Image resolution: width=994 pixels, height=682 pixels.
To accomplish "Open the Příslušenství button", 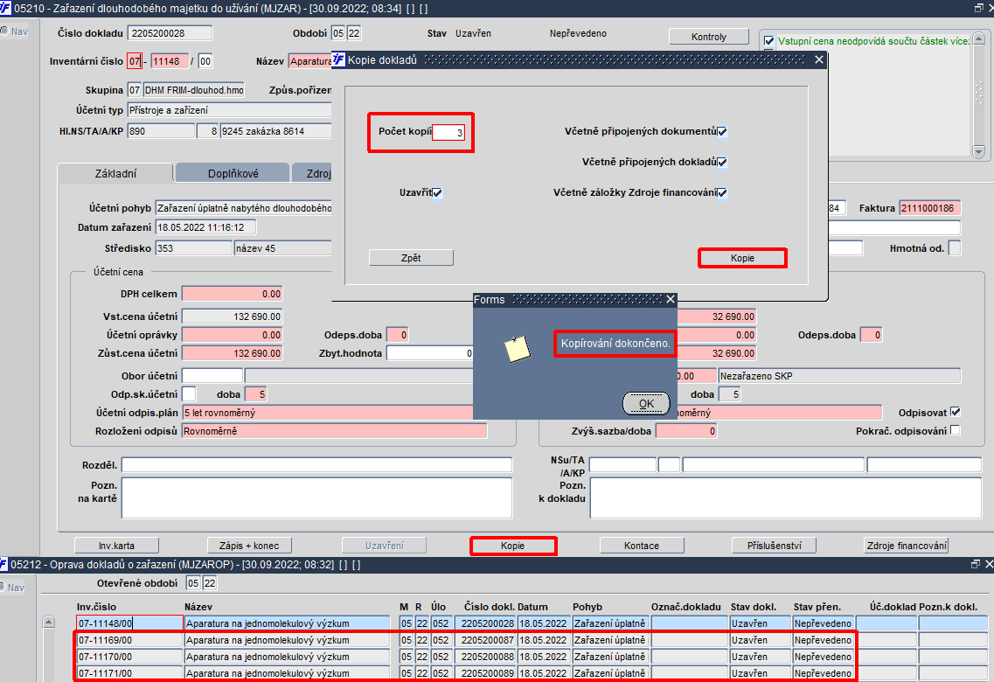I will coord(774,545).
